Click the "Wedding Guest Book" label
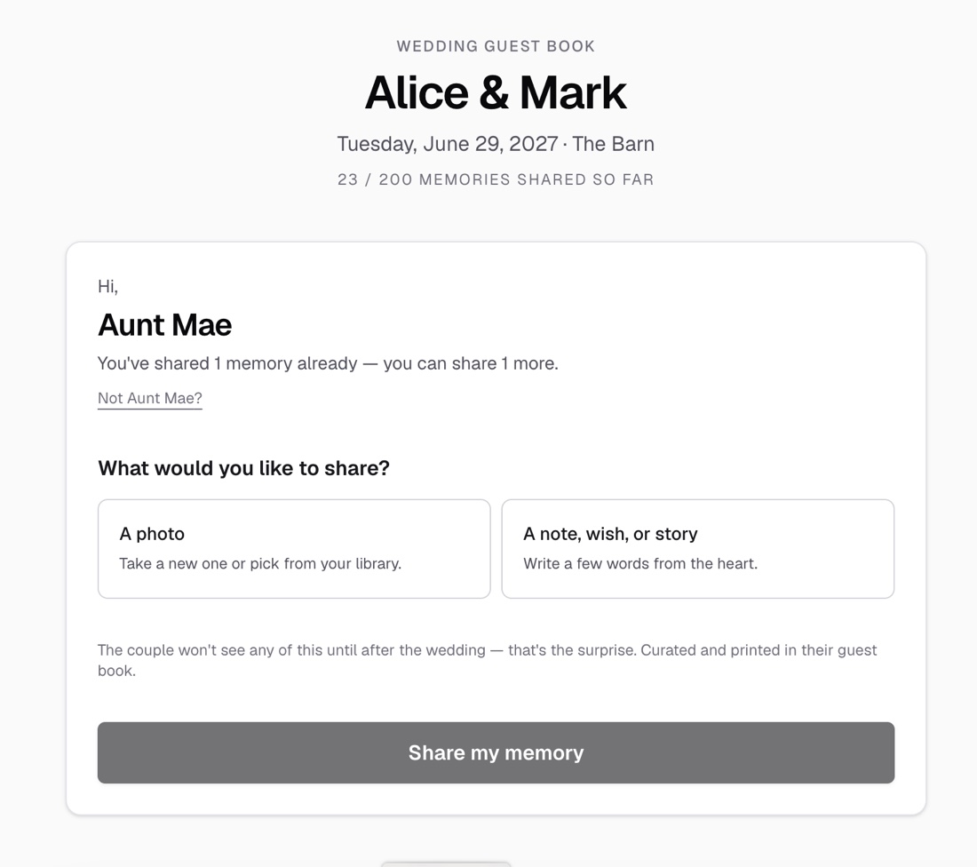This screenshot has height=867, width=977. (496, 46)
